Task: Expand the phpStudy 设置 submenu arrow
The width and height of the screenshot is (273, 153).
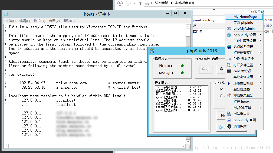Action: pyautogui.click(x=260, y=34)
